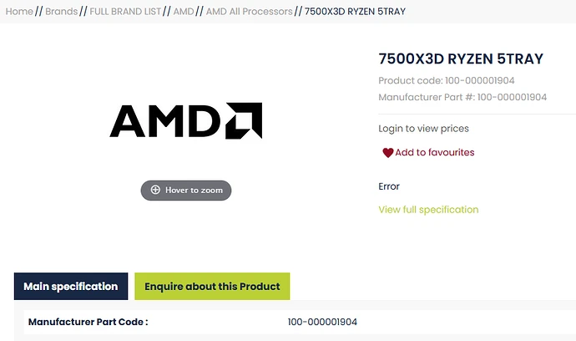Click the Add to favourites text
The width and height of the screenshot is (576, 341).
[434, 153]
